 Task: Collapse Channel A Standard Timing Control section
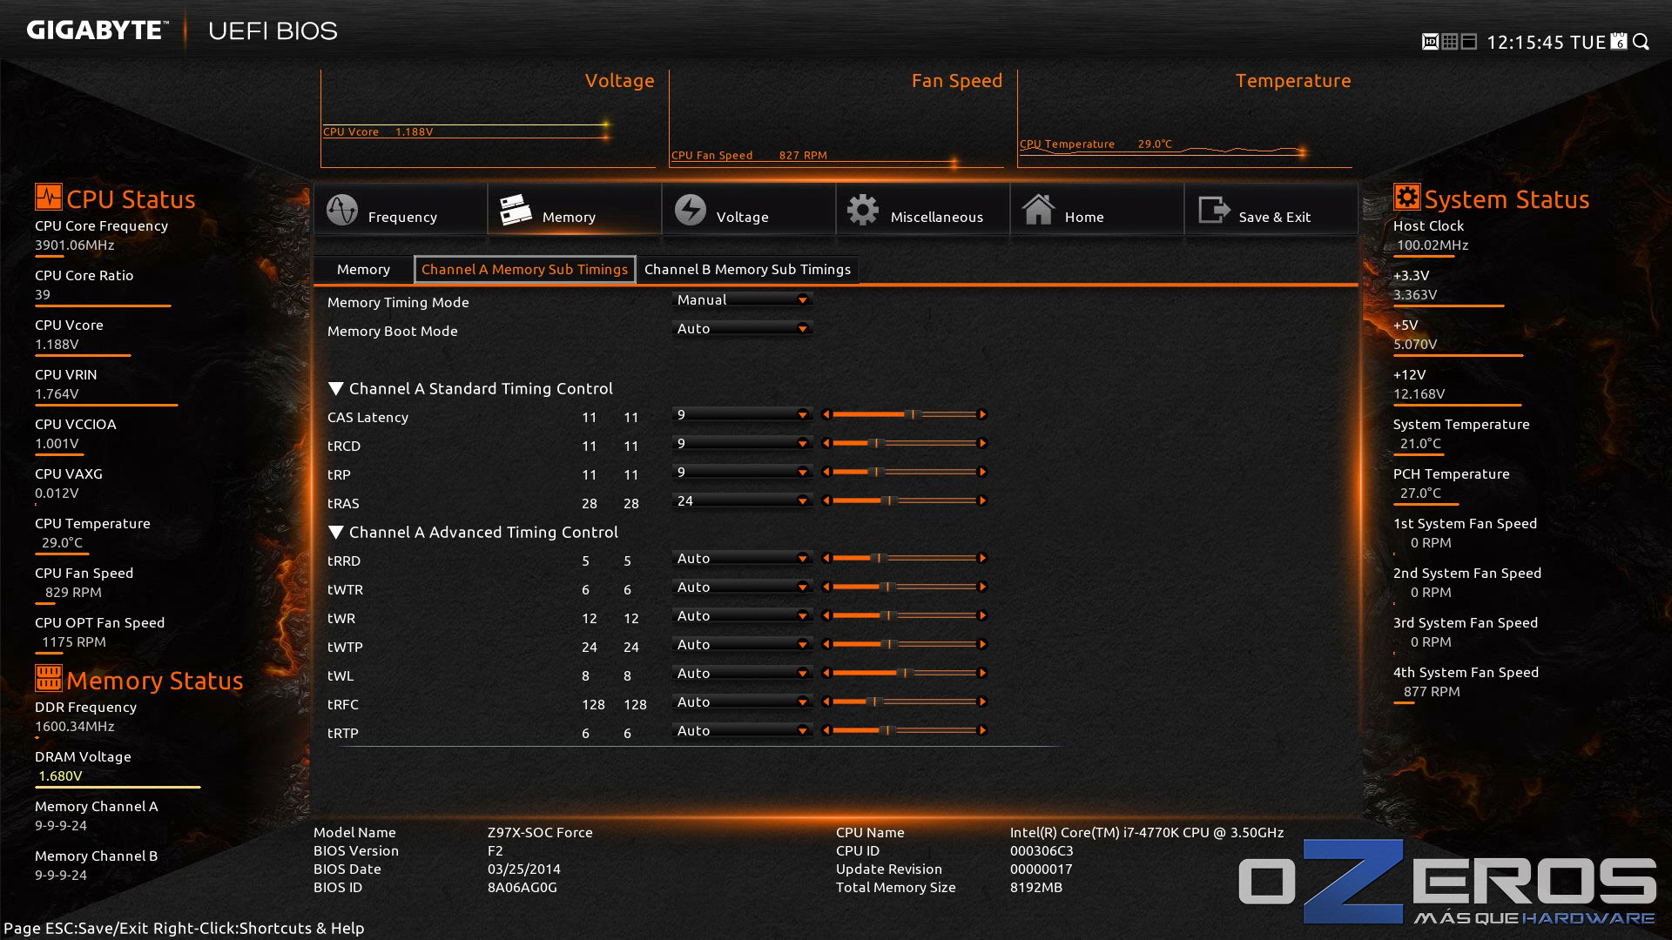(336, 389)
